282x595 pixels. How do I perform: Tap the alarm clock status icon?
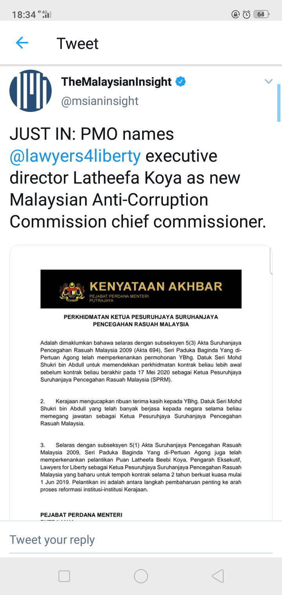(x=246, y=14)
